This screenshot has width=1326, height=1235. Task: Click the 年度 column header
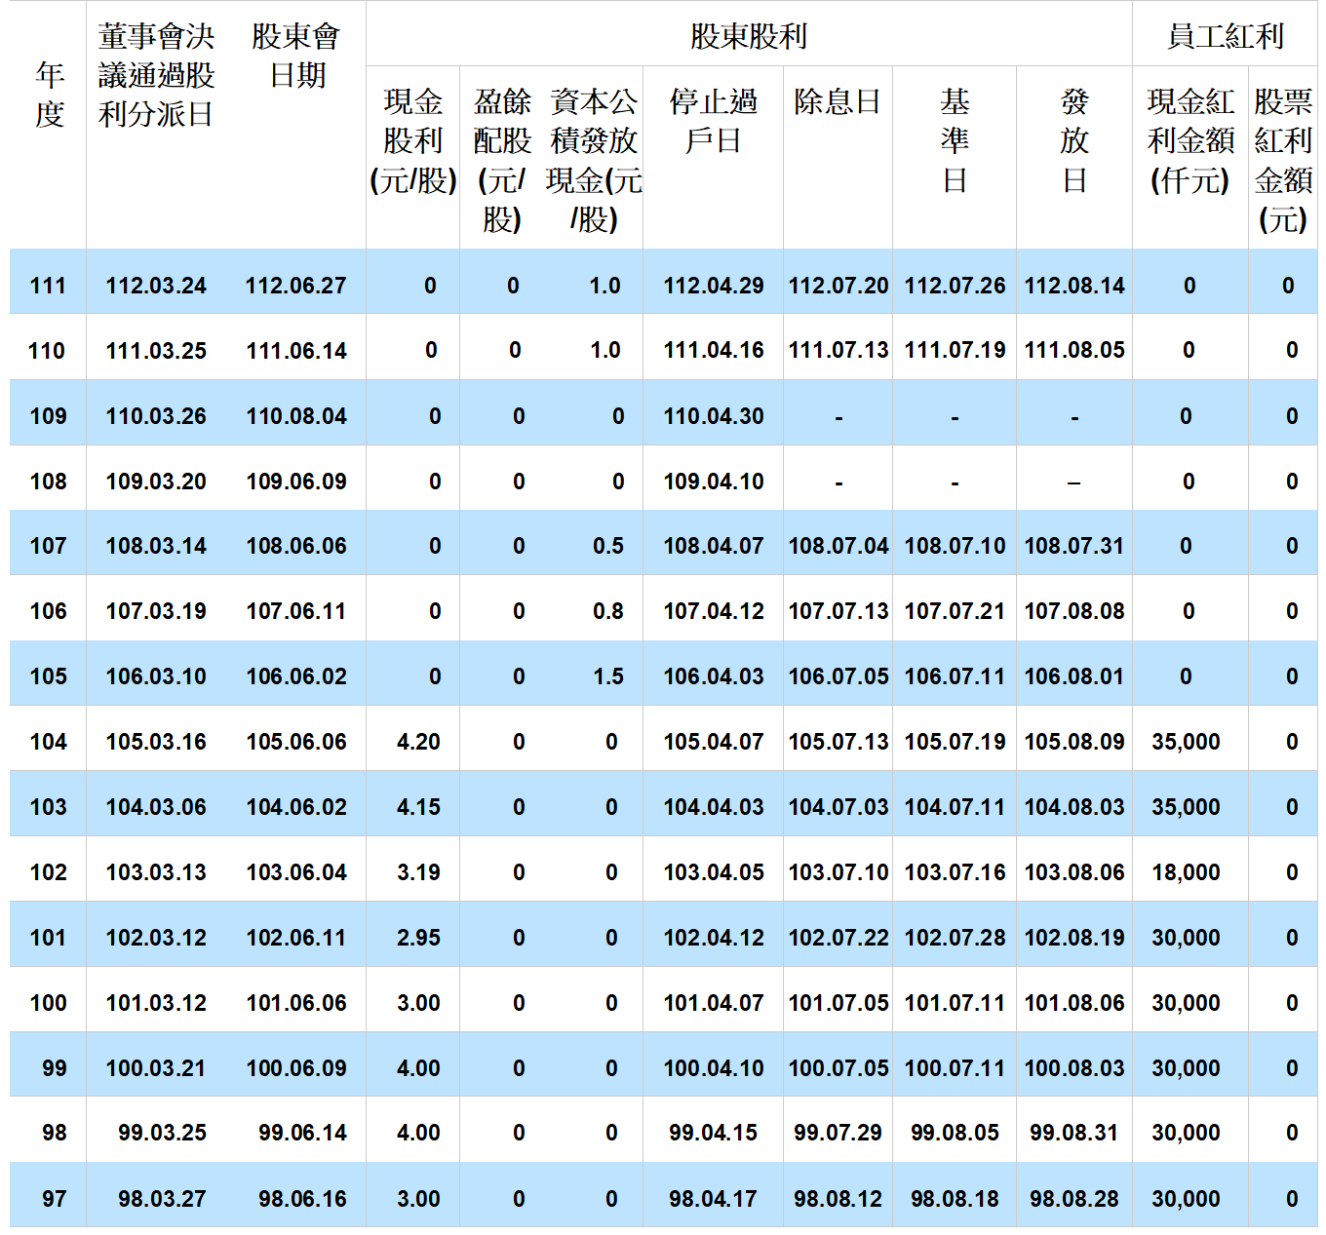[49, 95]
